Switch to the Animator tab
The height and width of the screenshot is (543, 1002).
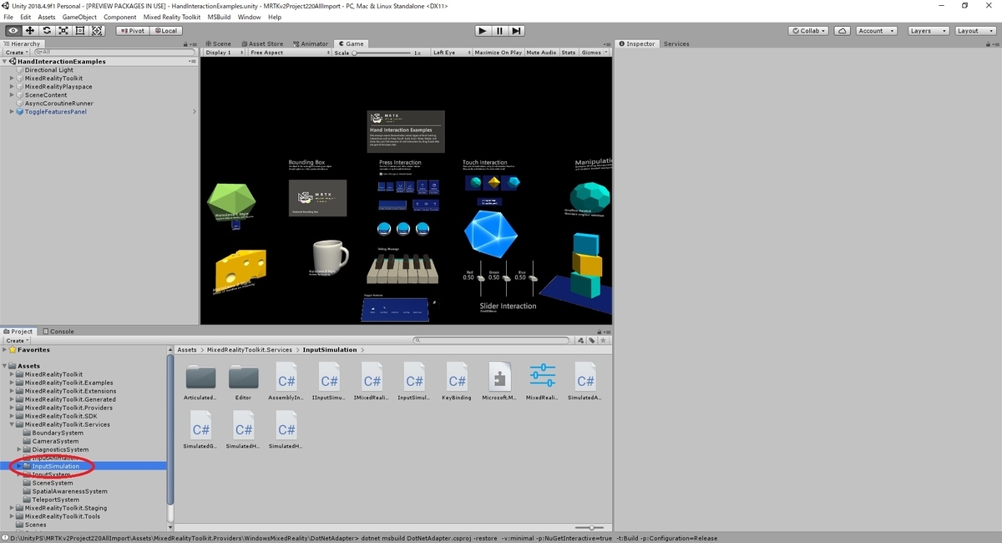tap(311, 43)
